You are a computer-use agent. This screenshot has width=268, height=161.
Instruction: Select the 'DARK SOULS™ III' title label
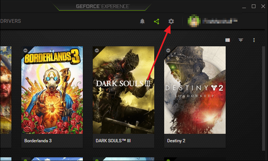113,141
